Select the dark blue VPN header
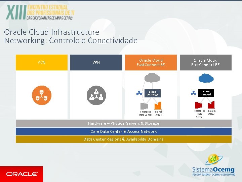This screenshot has width=242, height=182. pos(96,63)
